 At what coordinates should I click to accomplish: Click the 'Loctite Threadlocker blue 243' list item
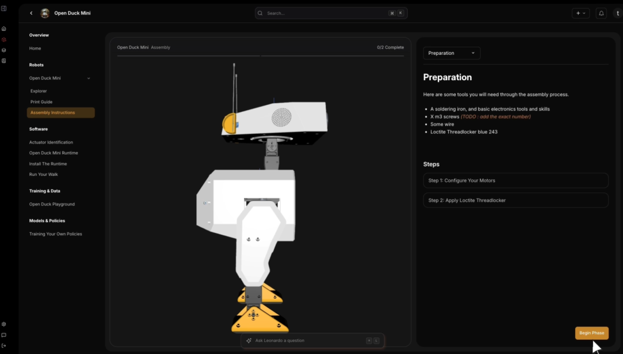464,132
